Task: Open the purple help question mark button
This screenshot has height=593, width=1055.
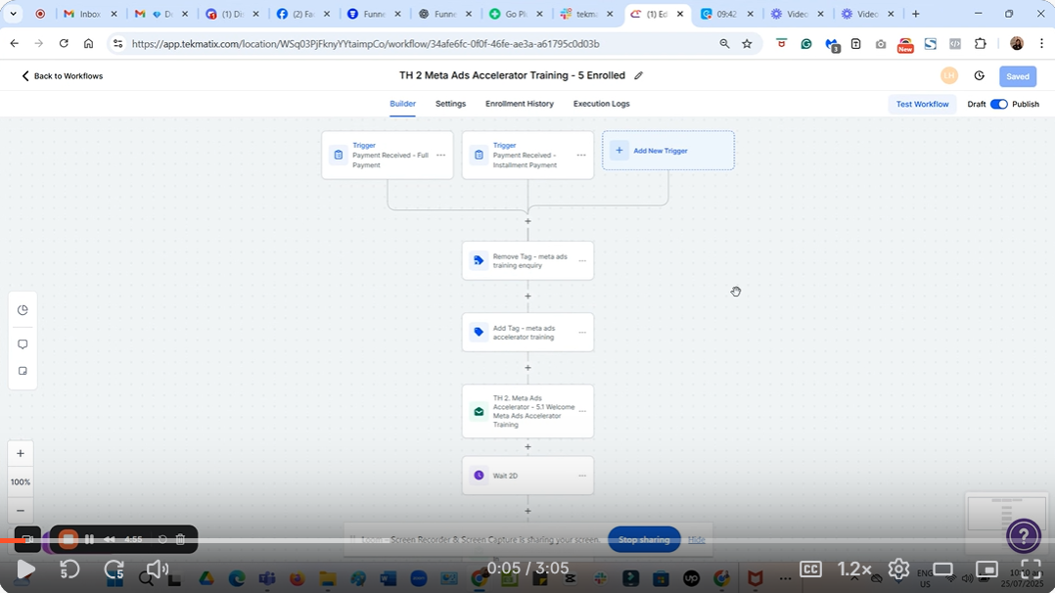Action: [x=1024, y=536]
